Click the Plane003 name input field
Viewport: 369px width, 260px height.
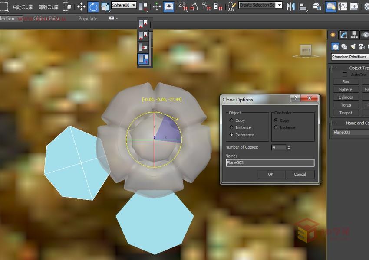click(269, 162)
